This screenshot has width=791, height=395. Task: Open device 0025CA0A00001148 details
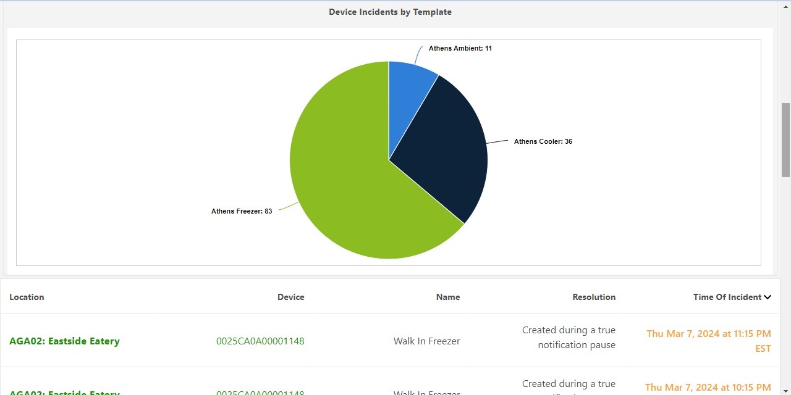click(x=260, y=341)
